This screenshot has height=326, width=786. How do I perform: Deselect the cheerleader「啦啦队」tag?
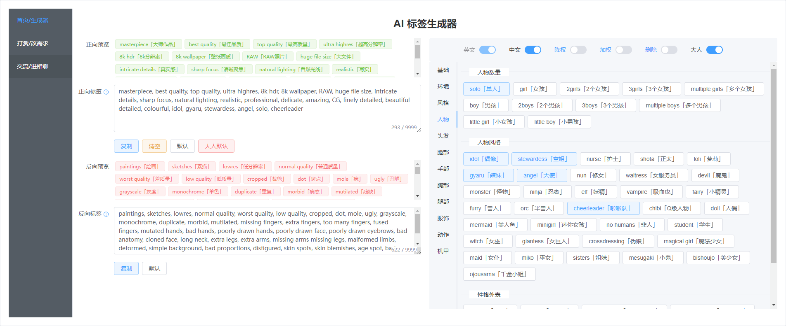click(603, 208)
